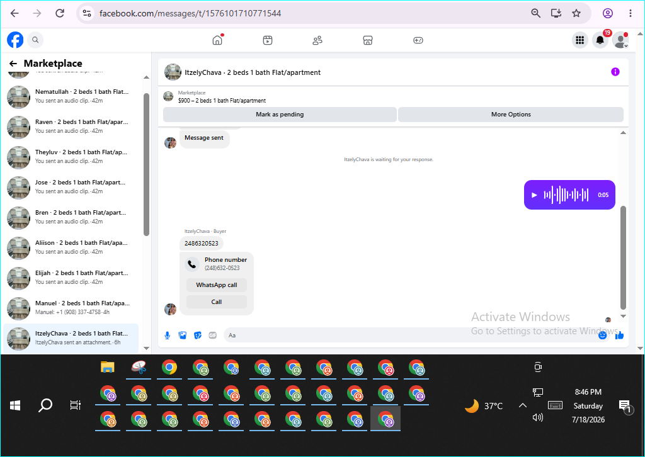Open the taskbar clock showing 8:46 PM
The height and width of the screenshot is (457, 645).
point(588,405)
